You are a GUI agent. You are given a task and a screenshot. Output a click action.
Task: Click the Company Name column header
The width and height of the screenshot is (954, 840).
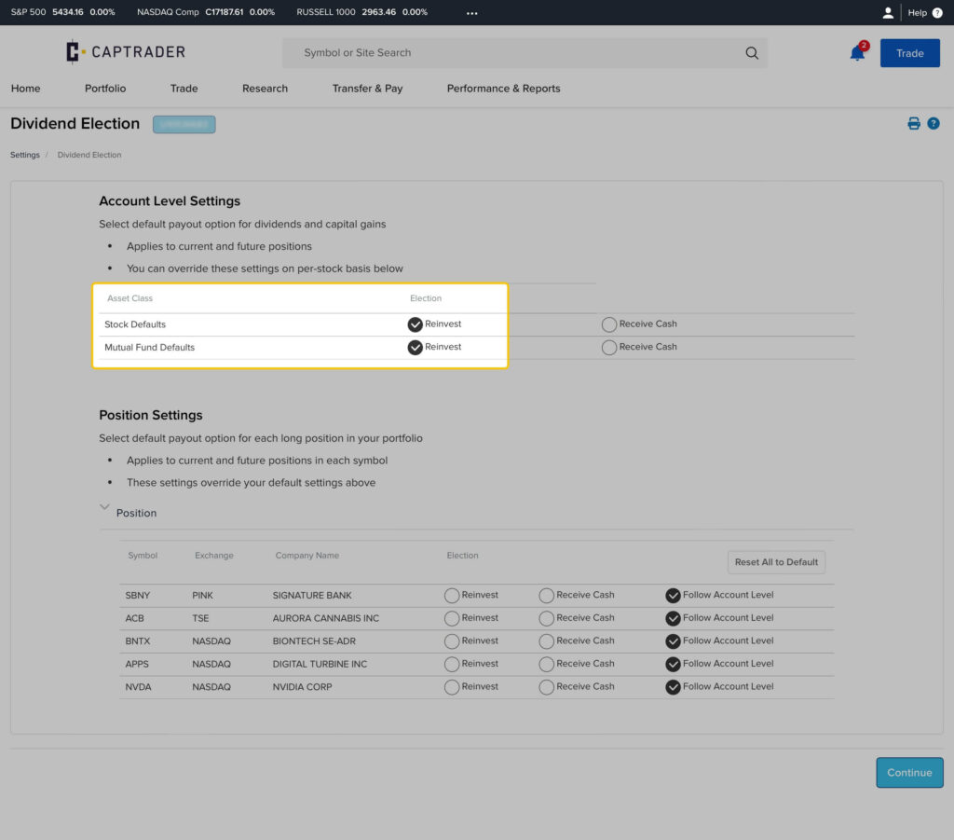tap(307, 556)
